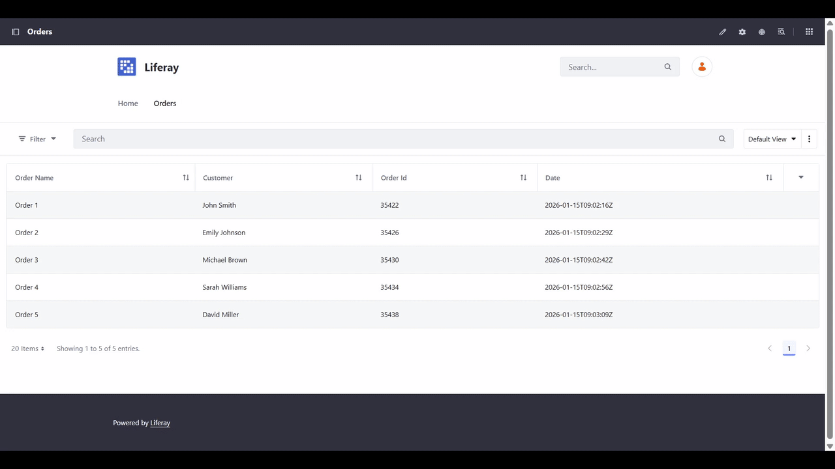Open the 20 Items per page selector
Viewport: 835px width, 469px height.
tap(28, 348)
